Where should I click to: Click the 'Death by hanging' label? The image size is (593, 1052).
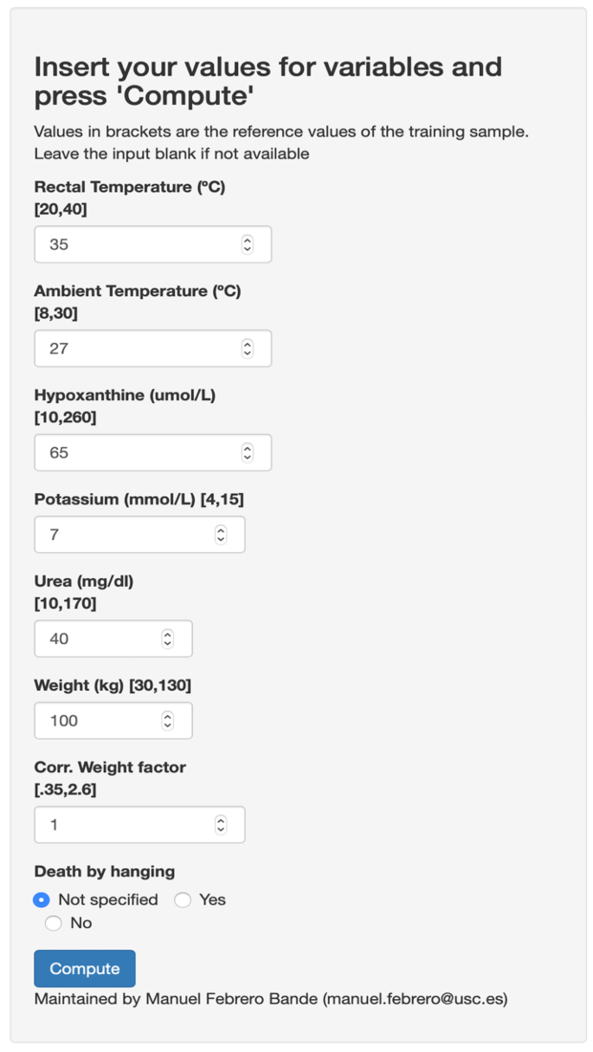tap(104, 871)
